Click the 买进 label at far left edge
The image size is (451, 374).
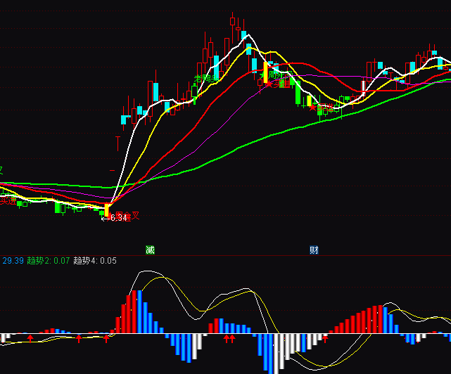8,200
